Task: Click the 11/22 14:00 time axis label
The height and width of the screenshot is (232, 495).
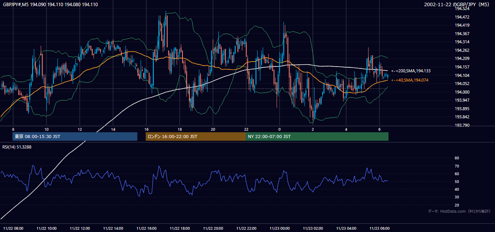Action: tap(113, 229)
